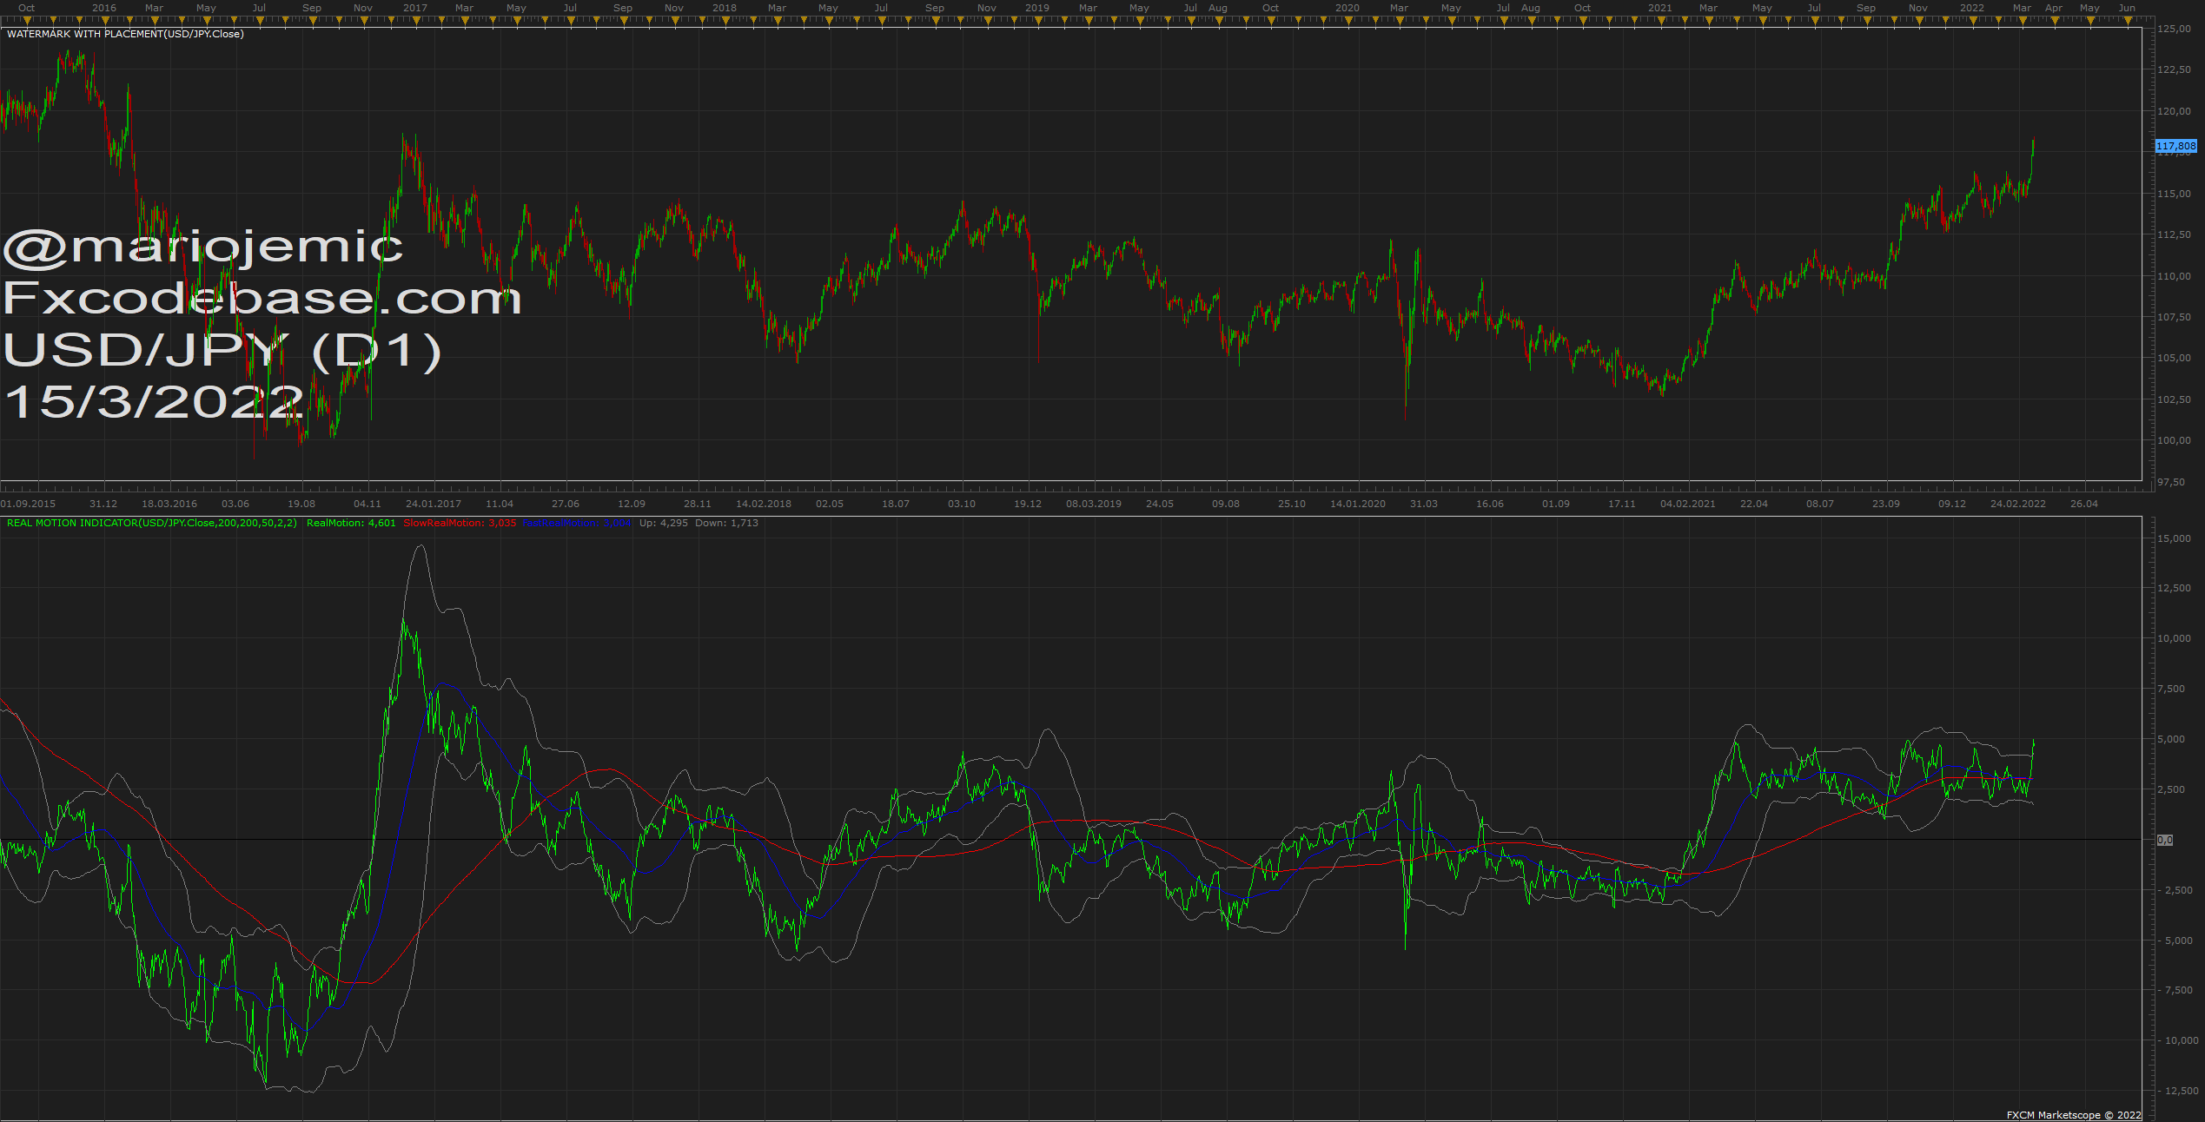Click the 01.09.2015 date label
The width and height of the screenshot is (2205, 1122).
pyautogui.click(x=28, y=504)
